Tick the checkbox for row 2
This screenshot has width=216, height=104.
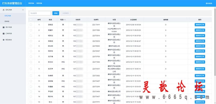pos(31,30)
